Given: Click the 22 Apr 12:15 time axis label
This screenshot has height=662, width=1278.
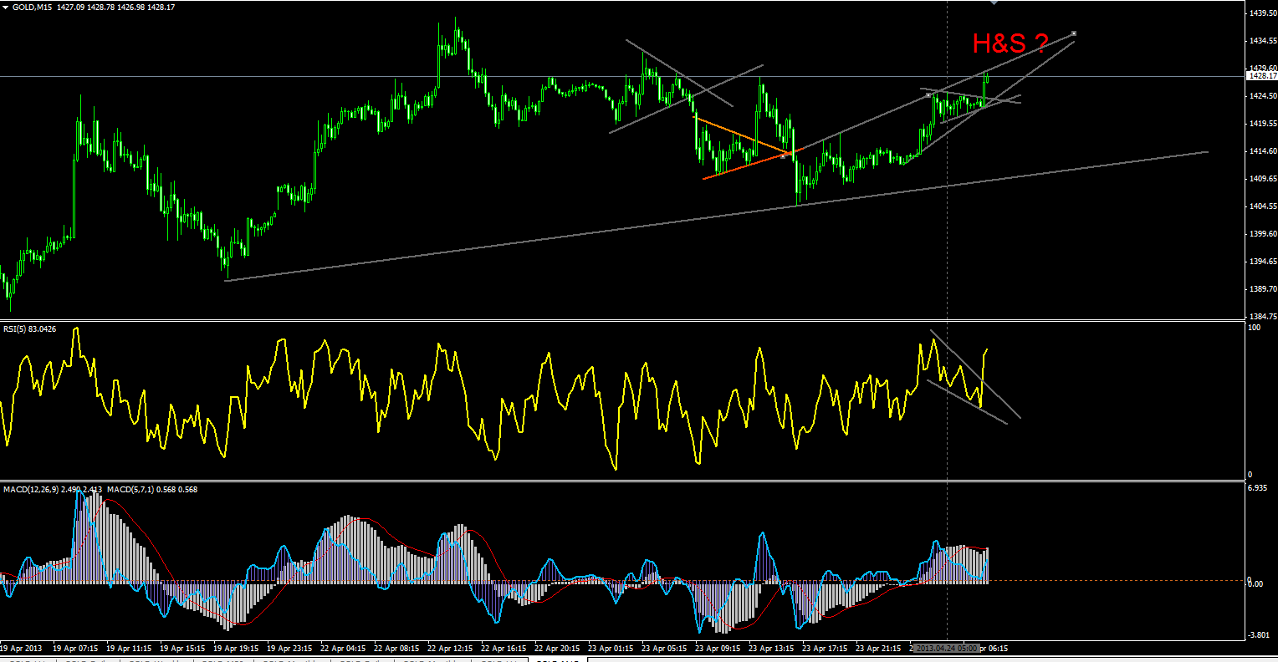Looking at the screenshot, I should 450,649.
